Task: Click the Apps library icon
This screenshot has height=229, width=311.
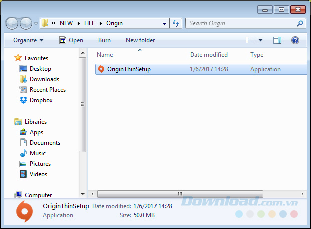Action: coord(23,132)
